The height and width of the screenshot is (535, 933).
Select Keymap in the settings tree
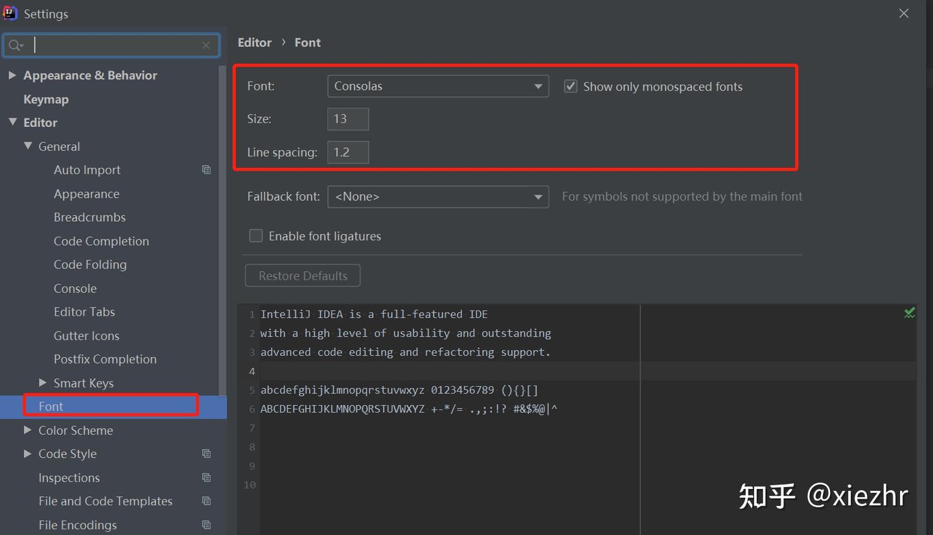tap(45, 99)
